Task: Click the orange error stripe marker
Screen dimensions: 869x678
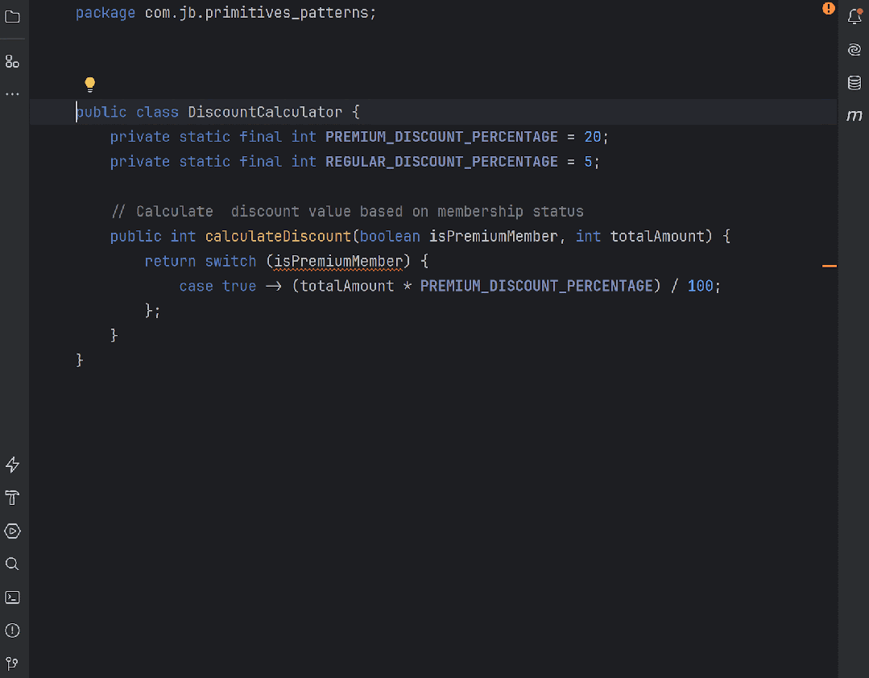Action: (x=830, y=265)
